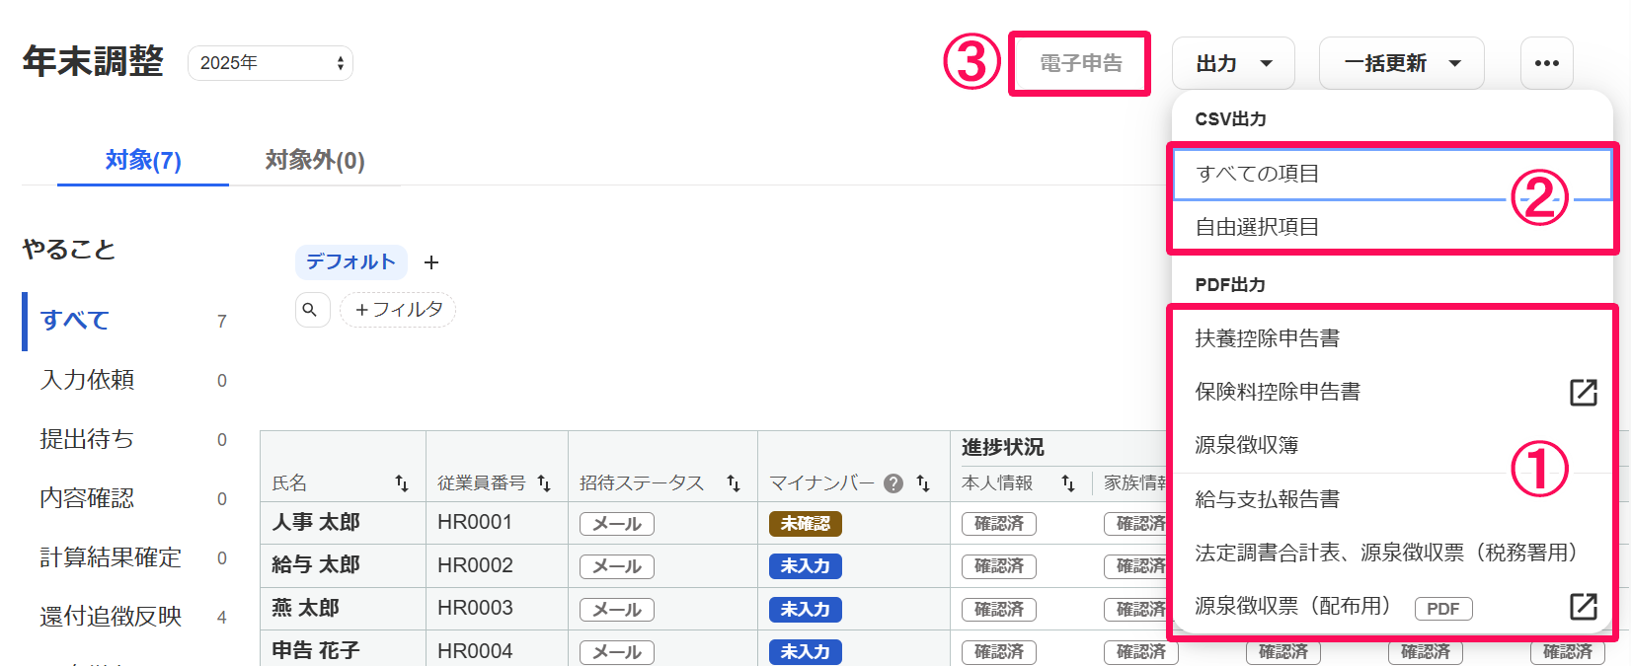Click the search magnifier icon

click(310, 310)
